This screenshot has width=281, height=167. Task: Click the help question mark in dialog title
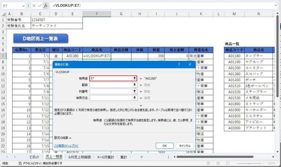[x=179, y=65]
